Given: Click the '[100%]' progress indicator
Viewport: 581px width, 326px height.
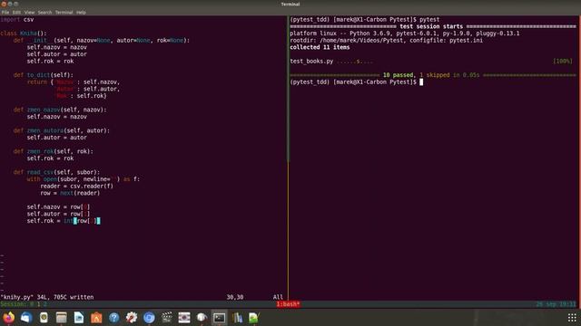Looking at the screenshot, I should point(563,61).
